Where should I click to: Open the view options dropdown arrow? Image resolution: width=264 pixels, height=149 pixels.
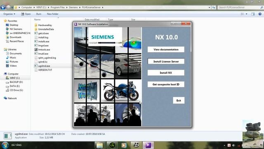coord(247,14)
